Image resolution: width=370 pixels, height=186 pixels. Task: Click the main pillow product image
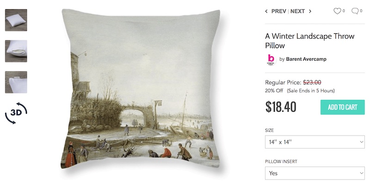[x=141, y=89]
